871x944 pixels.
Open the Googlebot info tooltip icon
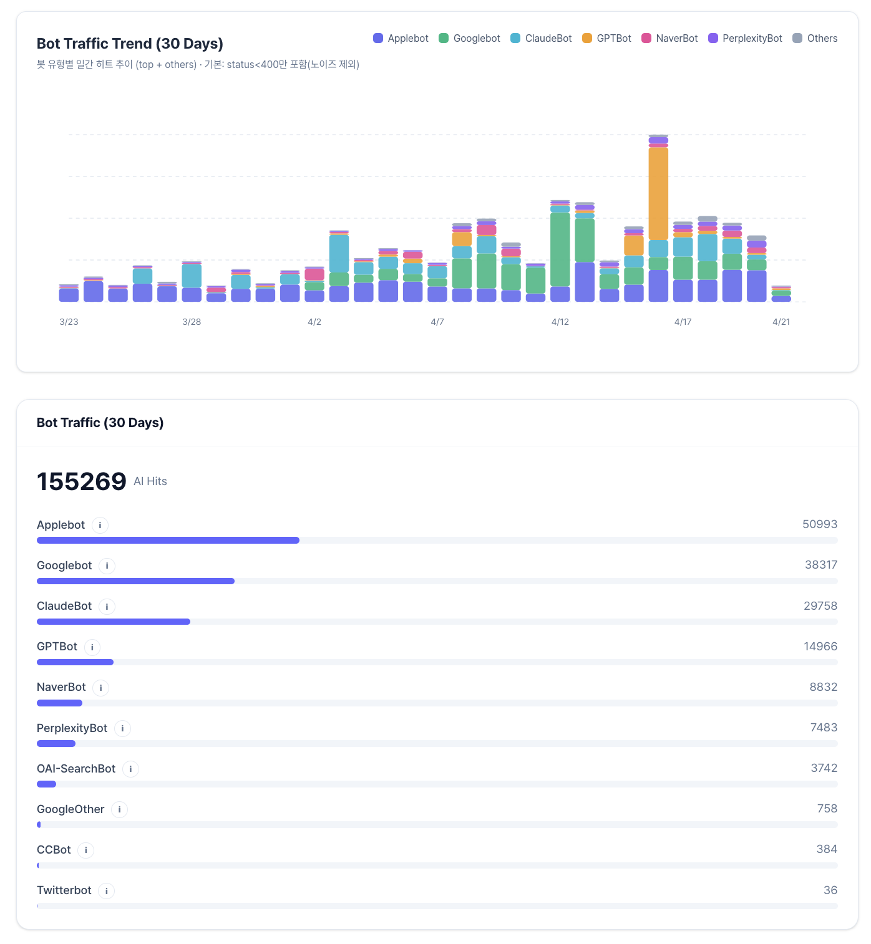[107, 566]
